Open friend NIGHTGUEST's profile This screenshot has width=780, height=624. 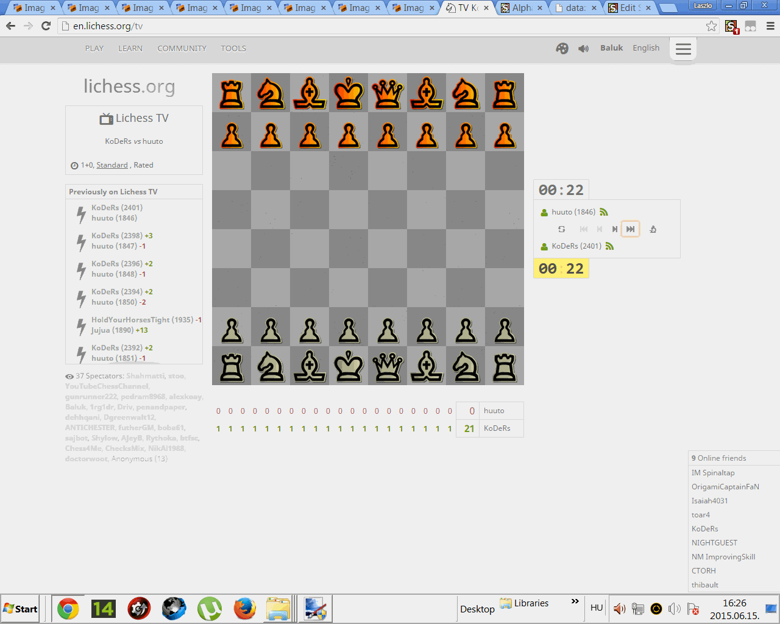[714, 543]
